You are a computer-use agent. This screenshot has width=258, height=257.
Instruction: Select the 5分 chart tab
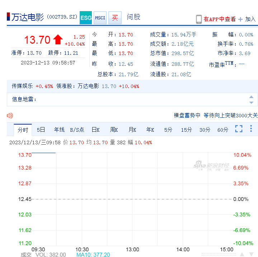click(168, 130)
